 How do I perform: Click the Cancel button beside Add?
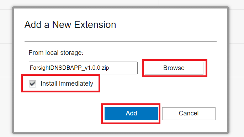[x=189, y=114]
